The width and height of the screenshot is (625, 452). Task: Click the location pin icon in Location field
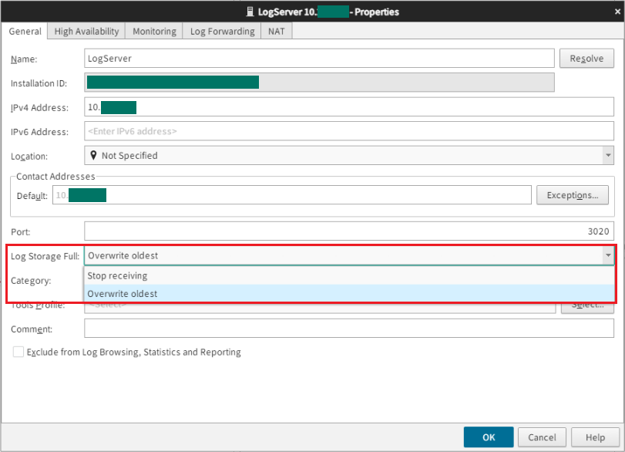pyautogui.click(x=94, y=155)
